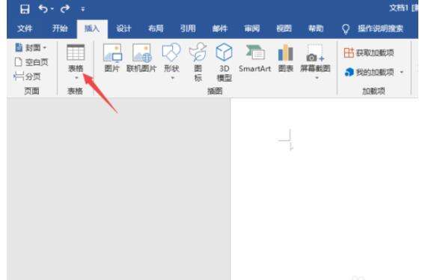Insert an 图标 icon graphic
This screenshot has width=443, height=280.
pos(198,62)
